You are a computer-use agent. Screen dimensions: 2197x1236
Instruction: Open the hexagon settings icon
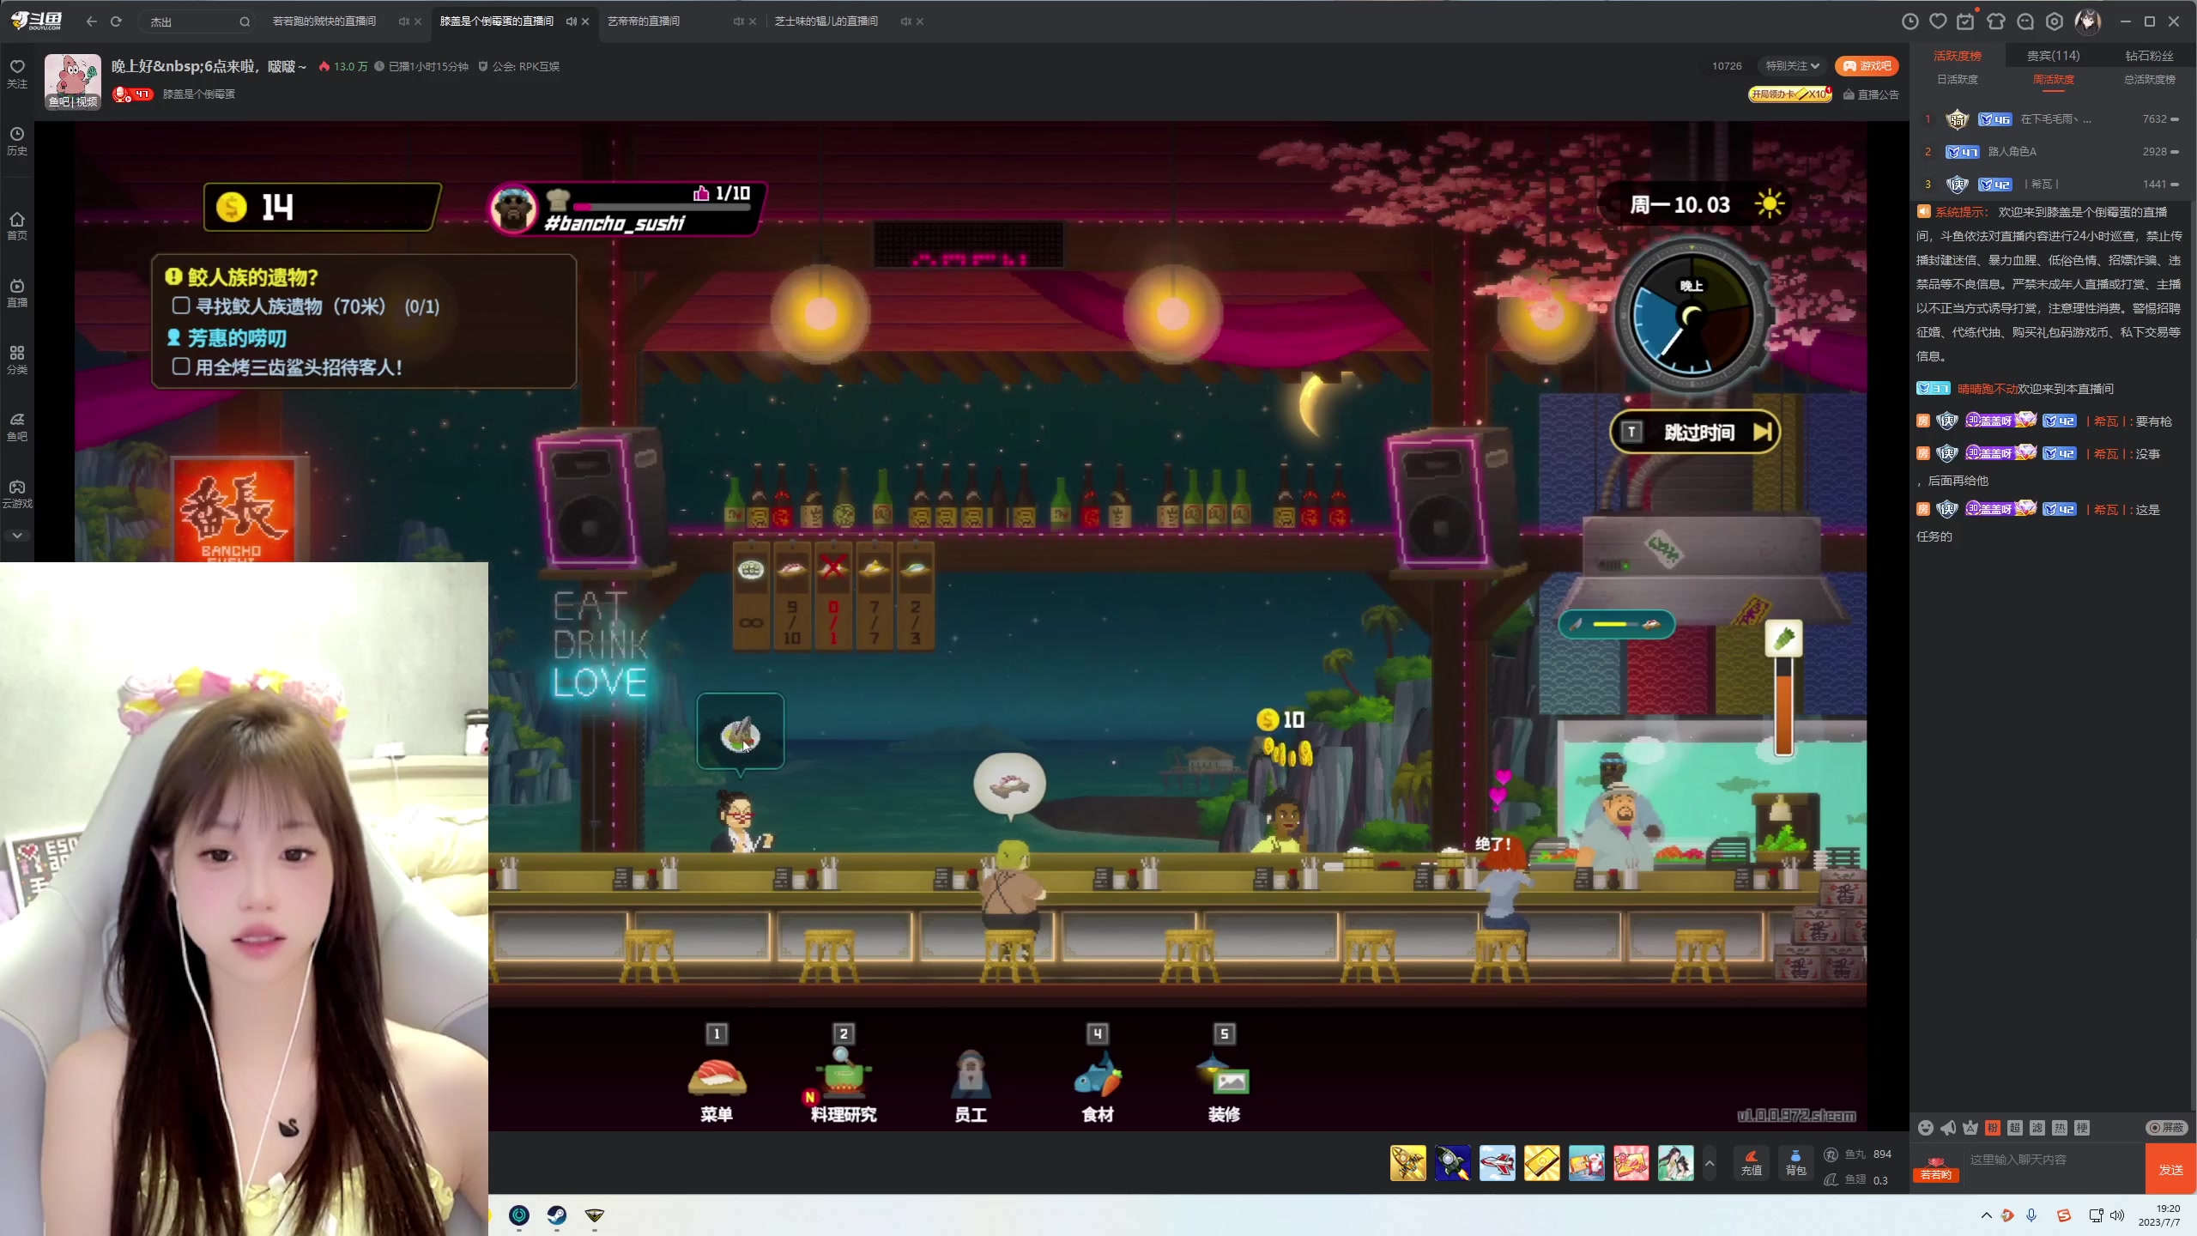point(2055,21)
